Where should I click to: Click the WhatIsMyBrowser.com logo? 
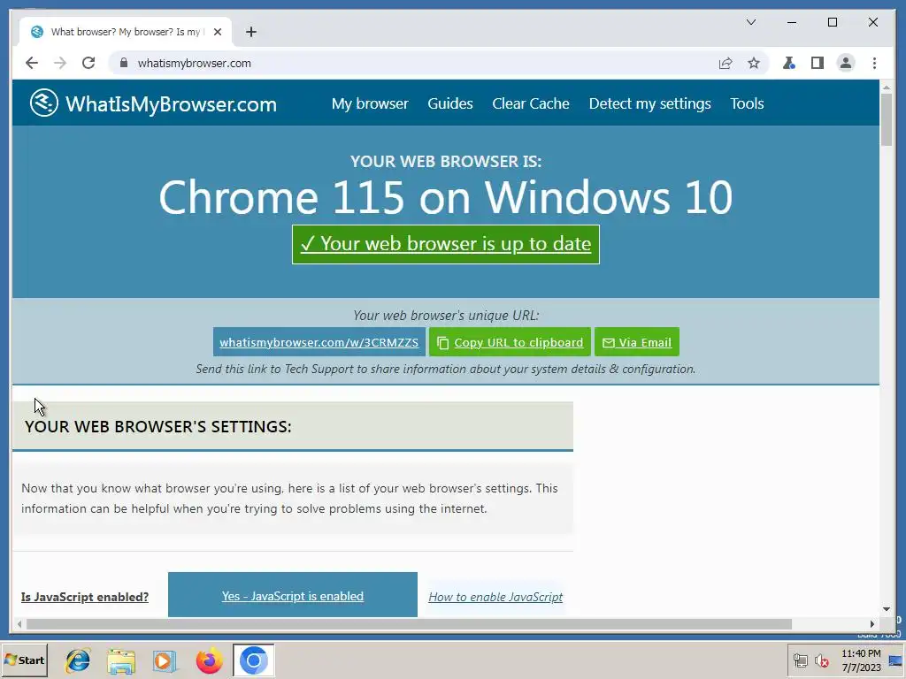(x=153, y=104)
